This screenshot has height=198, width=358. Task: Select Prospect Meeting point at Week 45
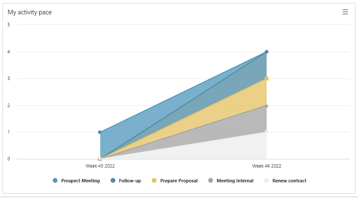click(100, 132)
